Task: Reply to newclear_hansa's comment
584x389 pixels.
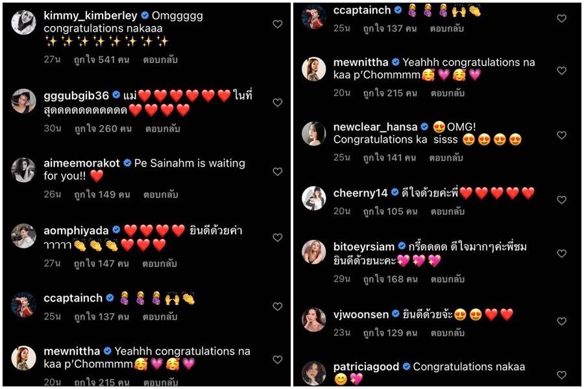Action: coord(446,158)
